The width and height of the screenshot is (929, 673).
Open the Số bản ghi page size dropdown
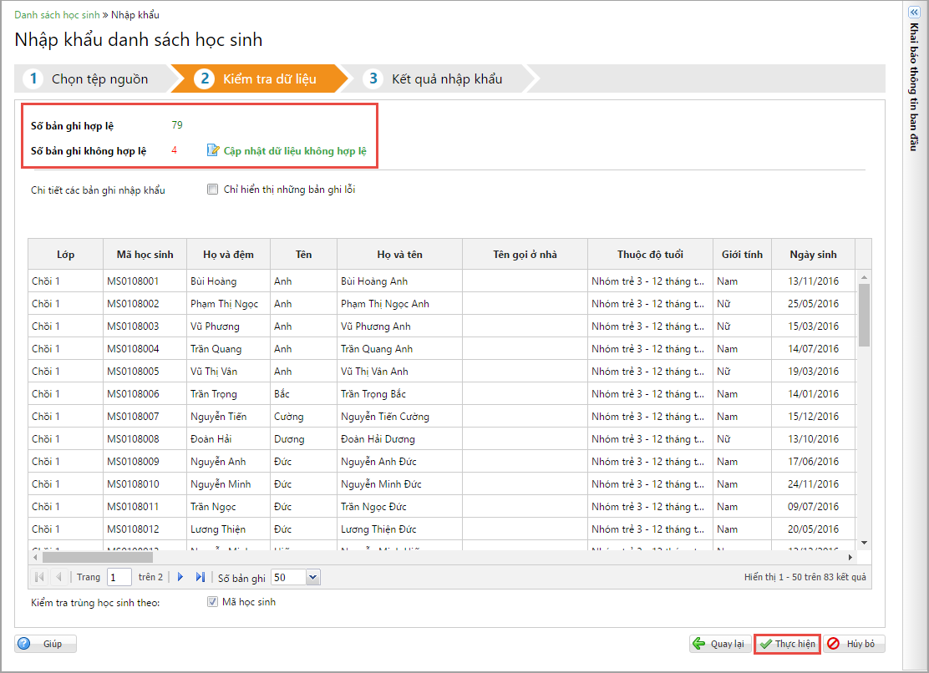pyautogui.click(x=313, y=577)
